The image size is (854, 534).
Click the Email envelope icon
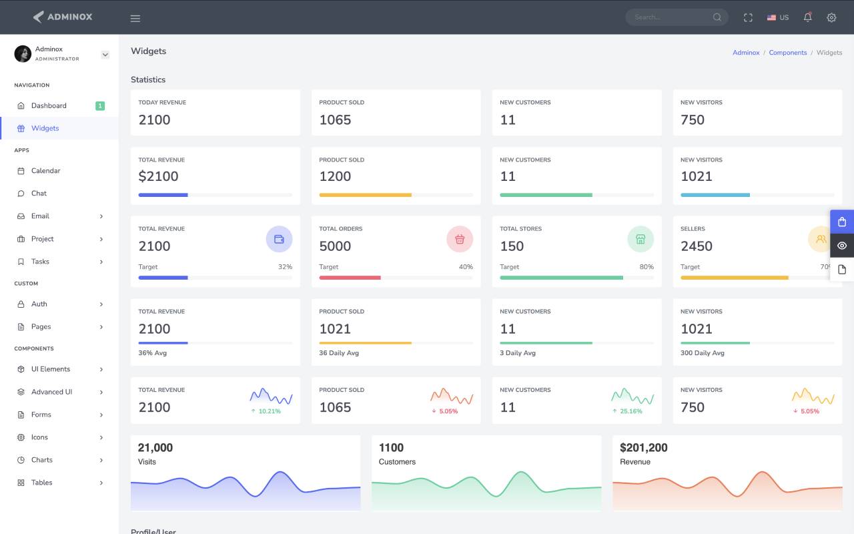(21, 216)
